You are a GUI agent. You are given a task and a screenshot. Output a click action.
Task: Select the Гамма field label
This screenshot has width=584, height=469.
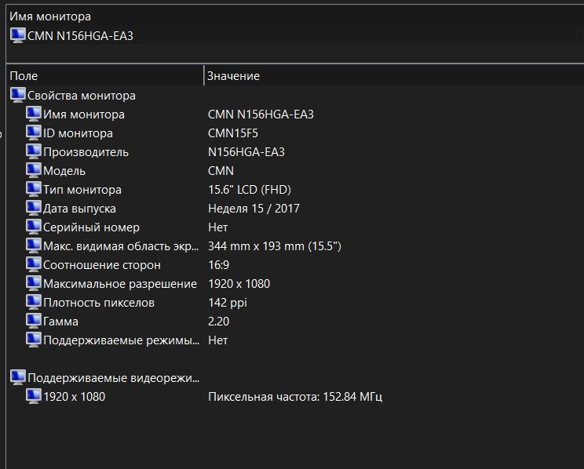pos(60,322)
